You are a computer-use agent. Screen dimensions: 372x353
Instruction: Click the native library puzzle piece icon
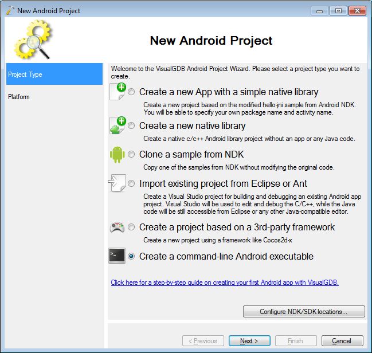pyautogui.click(x=118, y=125)
